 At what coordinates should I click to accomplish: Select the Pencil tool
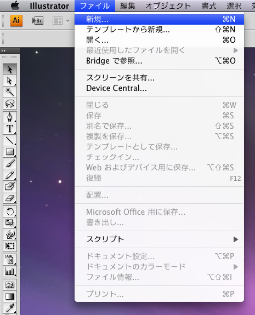click(10, 175)
